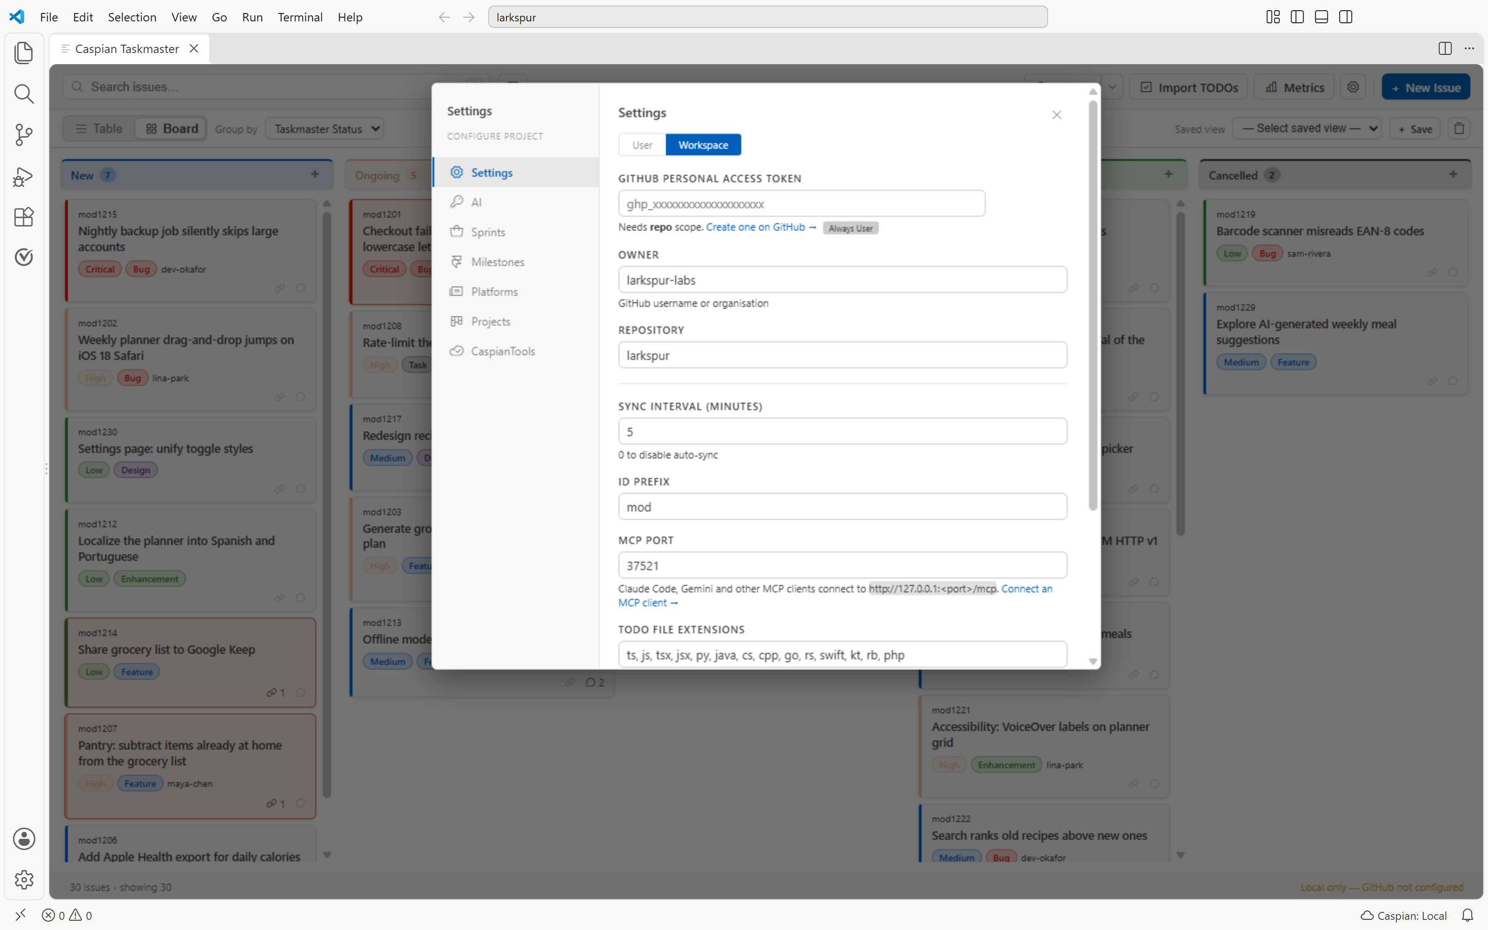Viewport: 1488px width, 930px height.
Task: Click the ID Prefix input field
Action: click(x=843, y=507)
